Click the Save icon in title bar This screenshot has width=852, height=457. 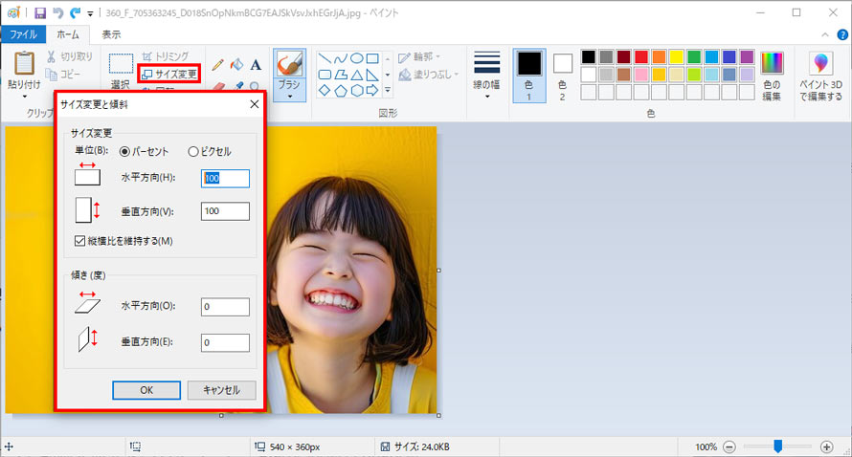[x=40, y=12]
